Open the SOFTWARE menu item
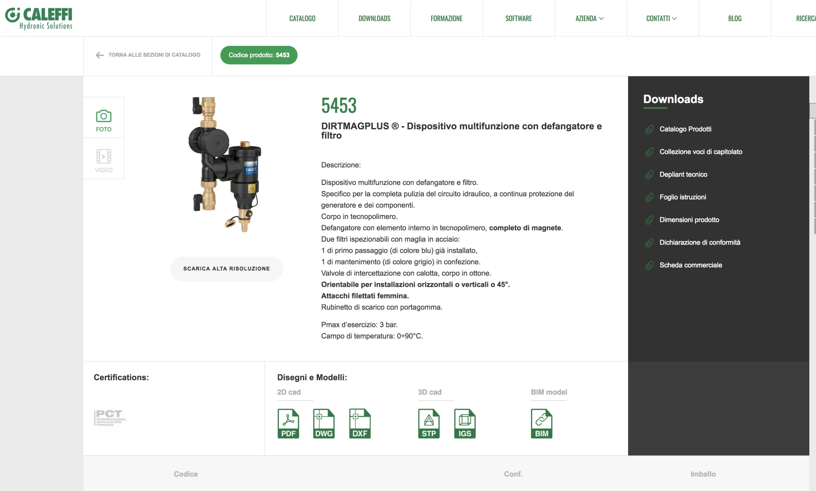This screenshot has height=491, width=816. point(518,18)
